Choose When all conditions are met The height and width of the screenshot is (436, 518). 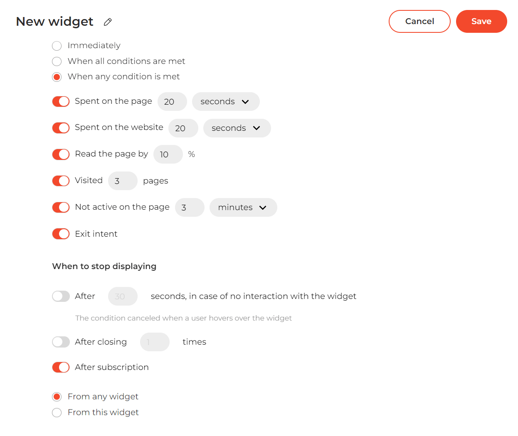click(x=57, y=61)
